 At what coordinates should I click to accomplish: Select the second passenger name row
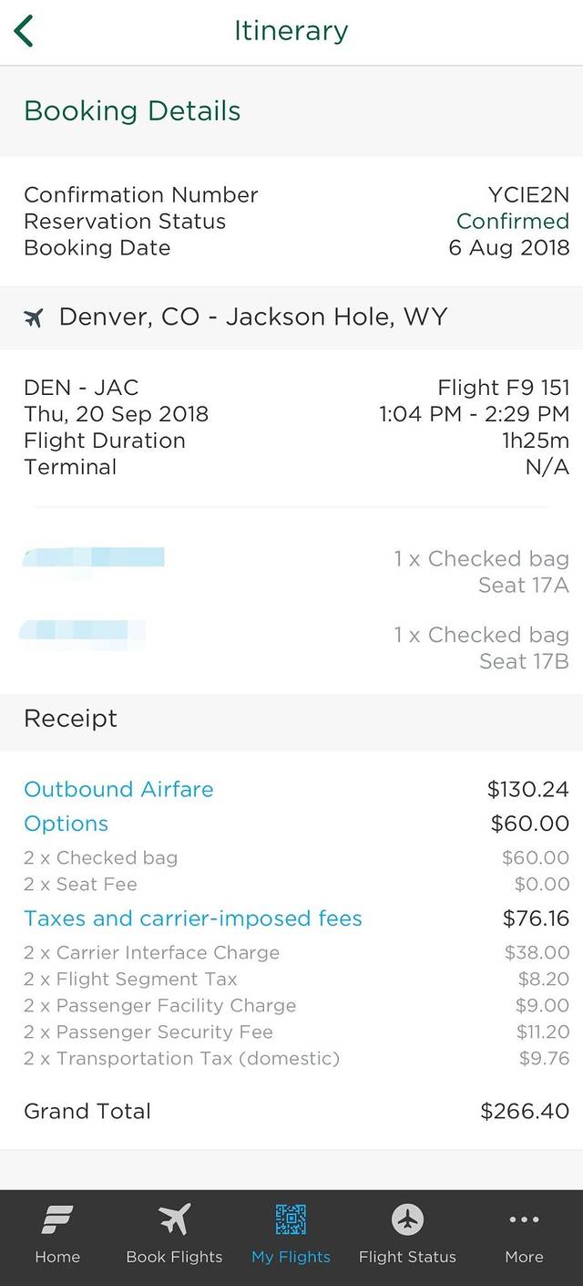click(x=84, y=631)
